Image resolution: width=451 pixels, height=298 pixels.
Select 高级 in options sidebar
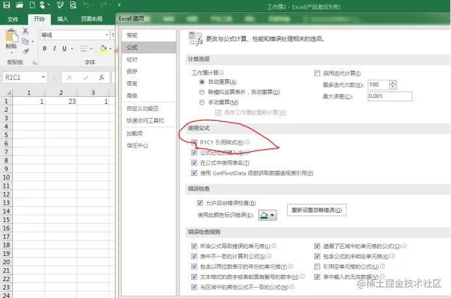148,95
